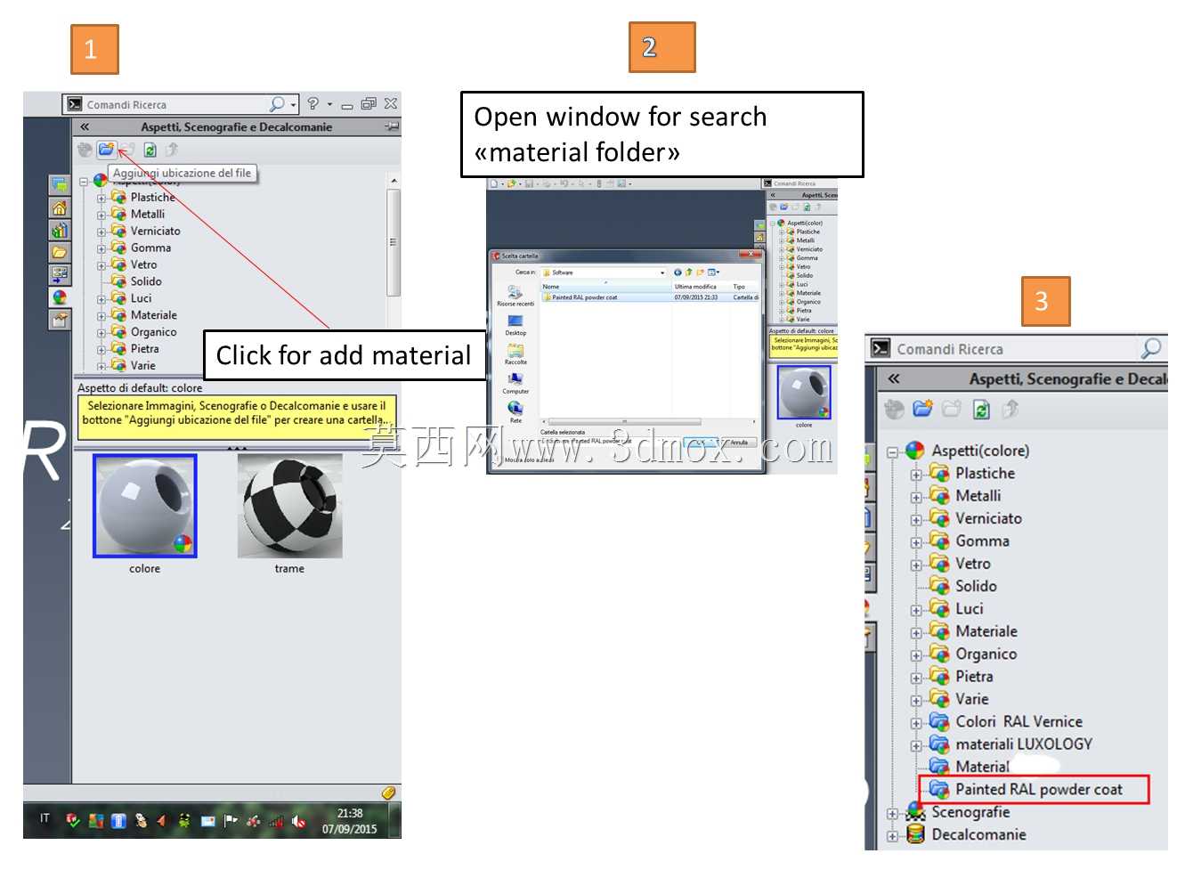This screenshot has width=1193, height=894.
Task: Click the green Refresh icon in screenshot 3 toolbar
Action: (x=981, y=410)
